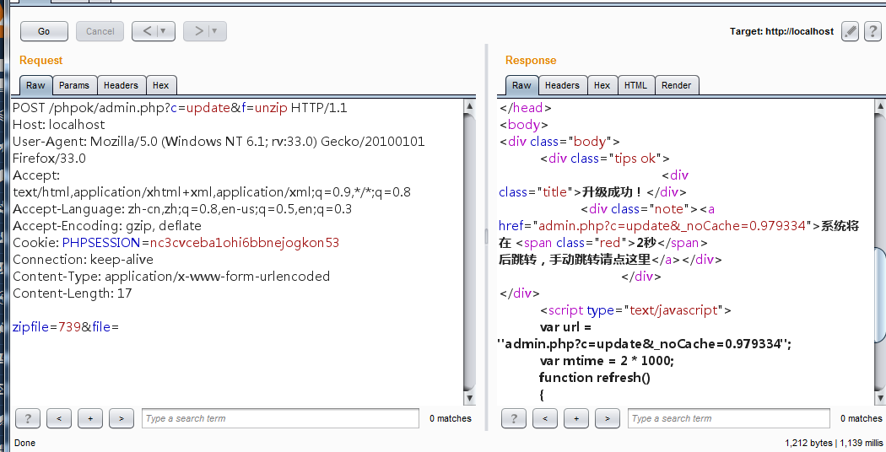Image resolution: width=886 pixels, height=452 pixels.
Task: Click the div class="tips ok" response line
Action: point(605,159)
